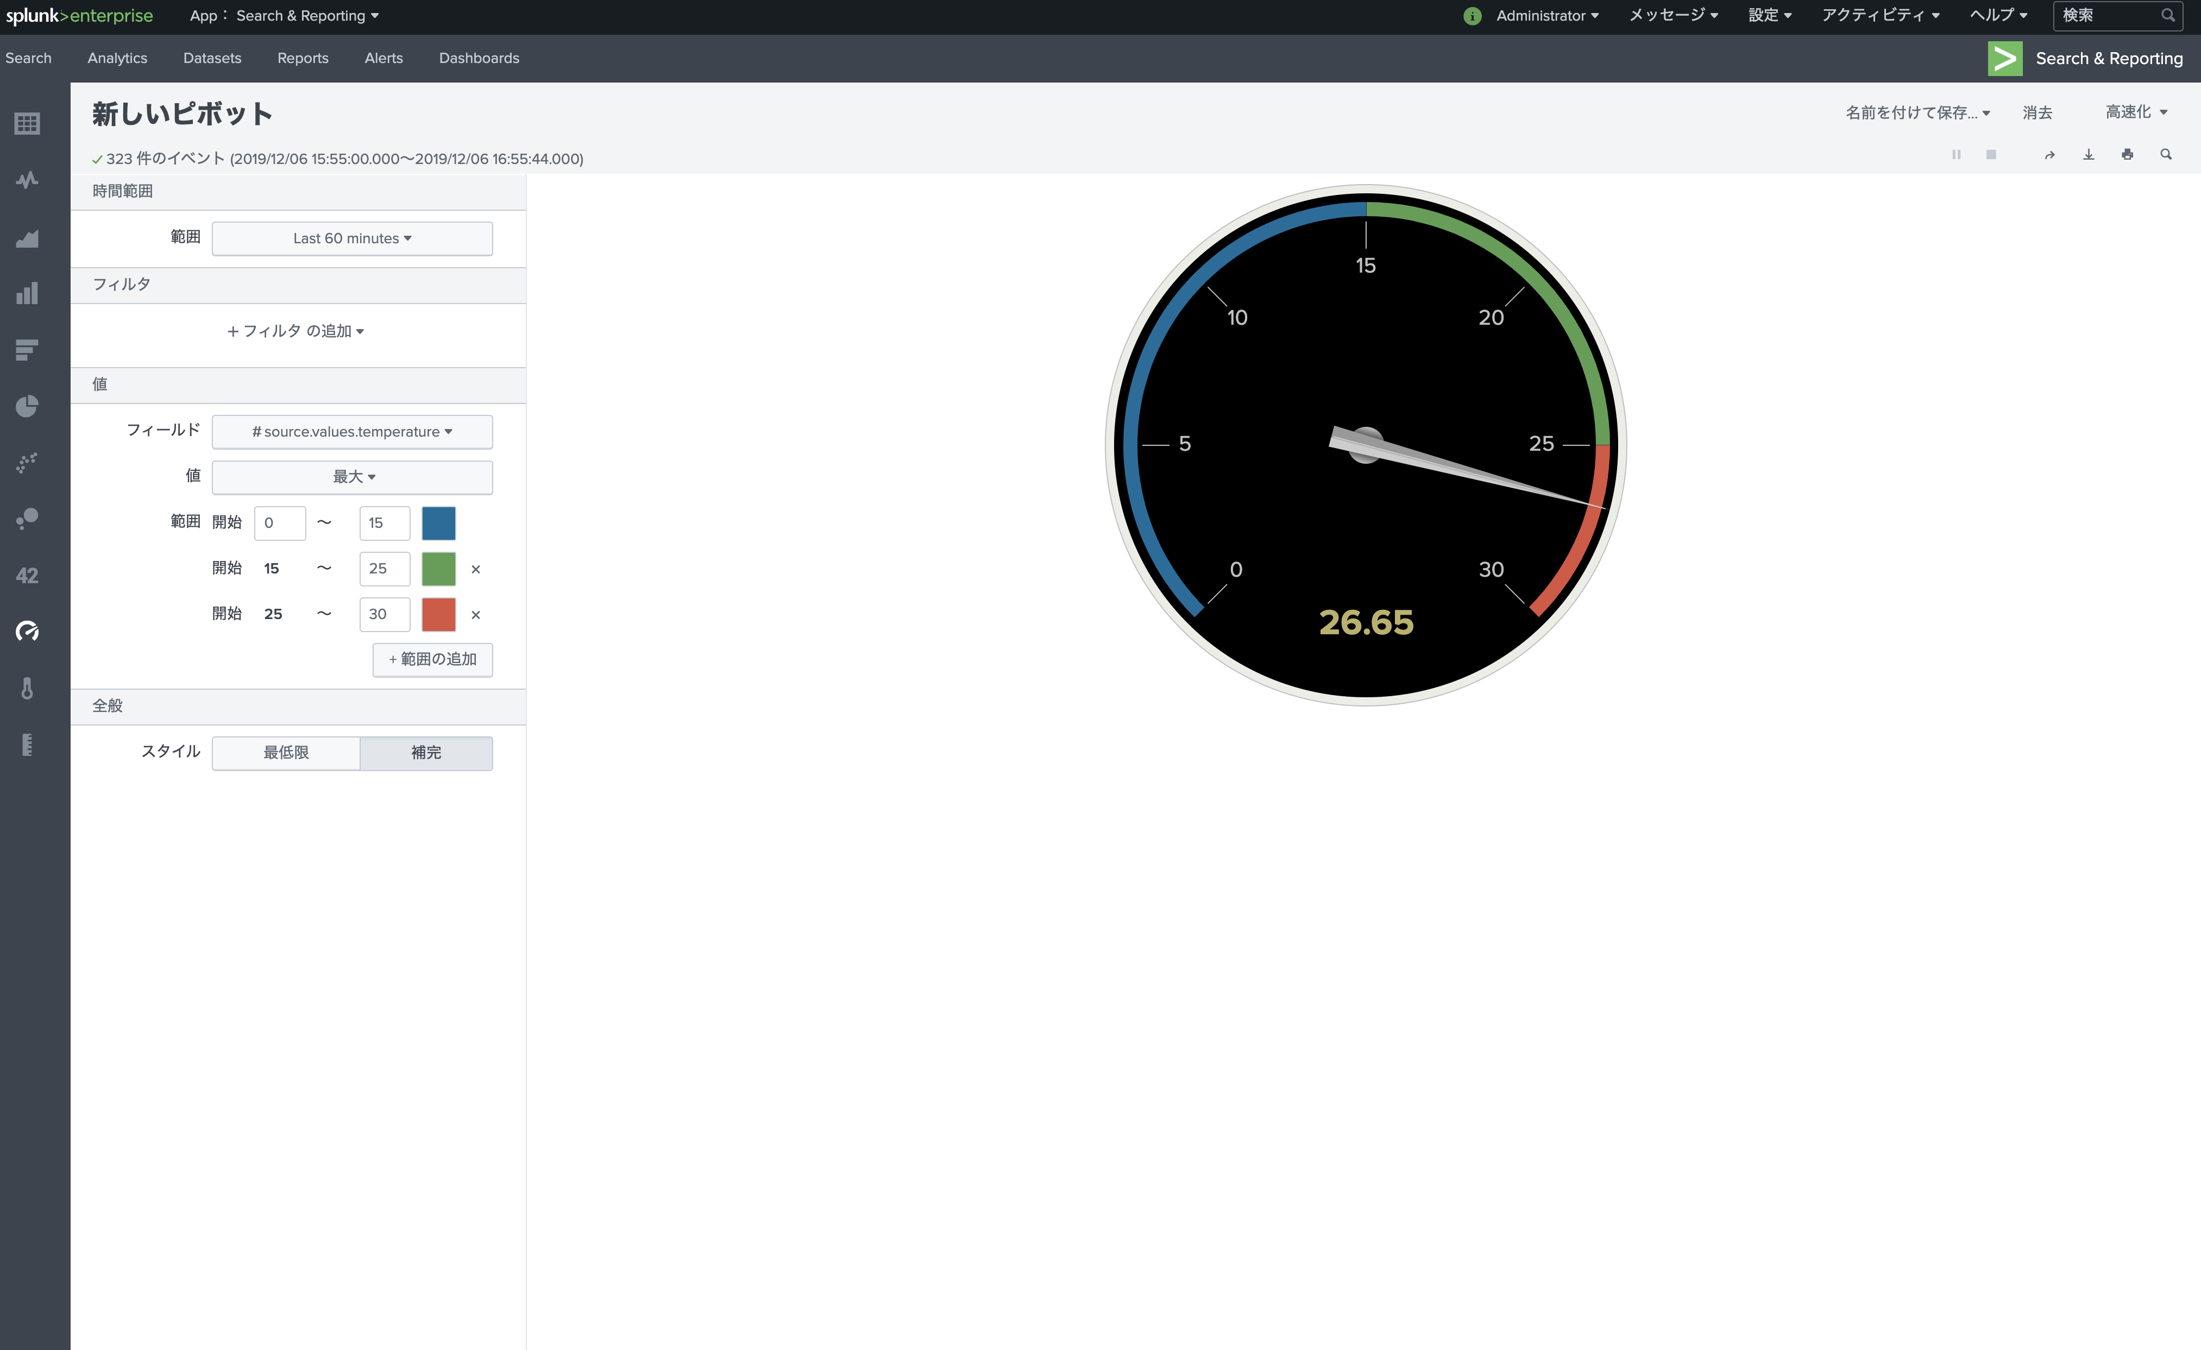Open the green range color swatch
The width and height of the screenshot is (2201, 1350).
click(438, 570)
